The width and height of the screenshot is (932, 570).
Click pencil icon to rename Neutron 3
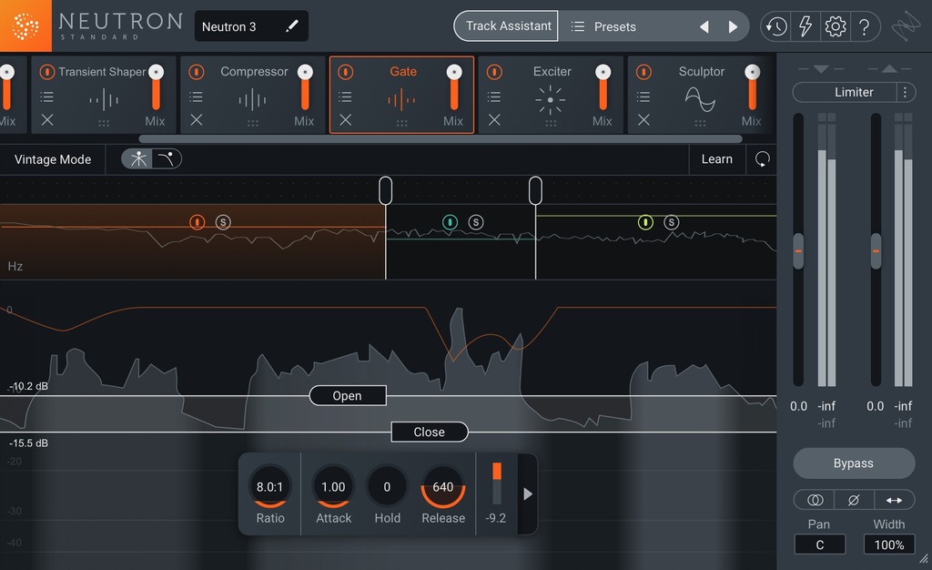click(291, 26)
